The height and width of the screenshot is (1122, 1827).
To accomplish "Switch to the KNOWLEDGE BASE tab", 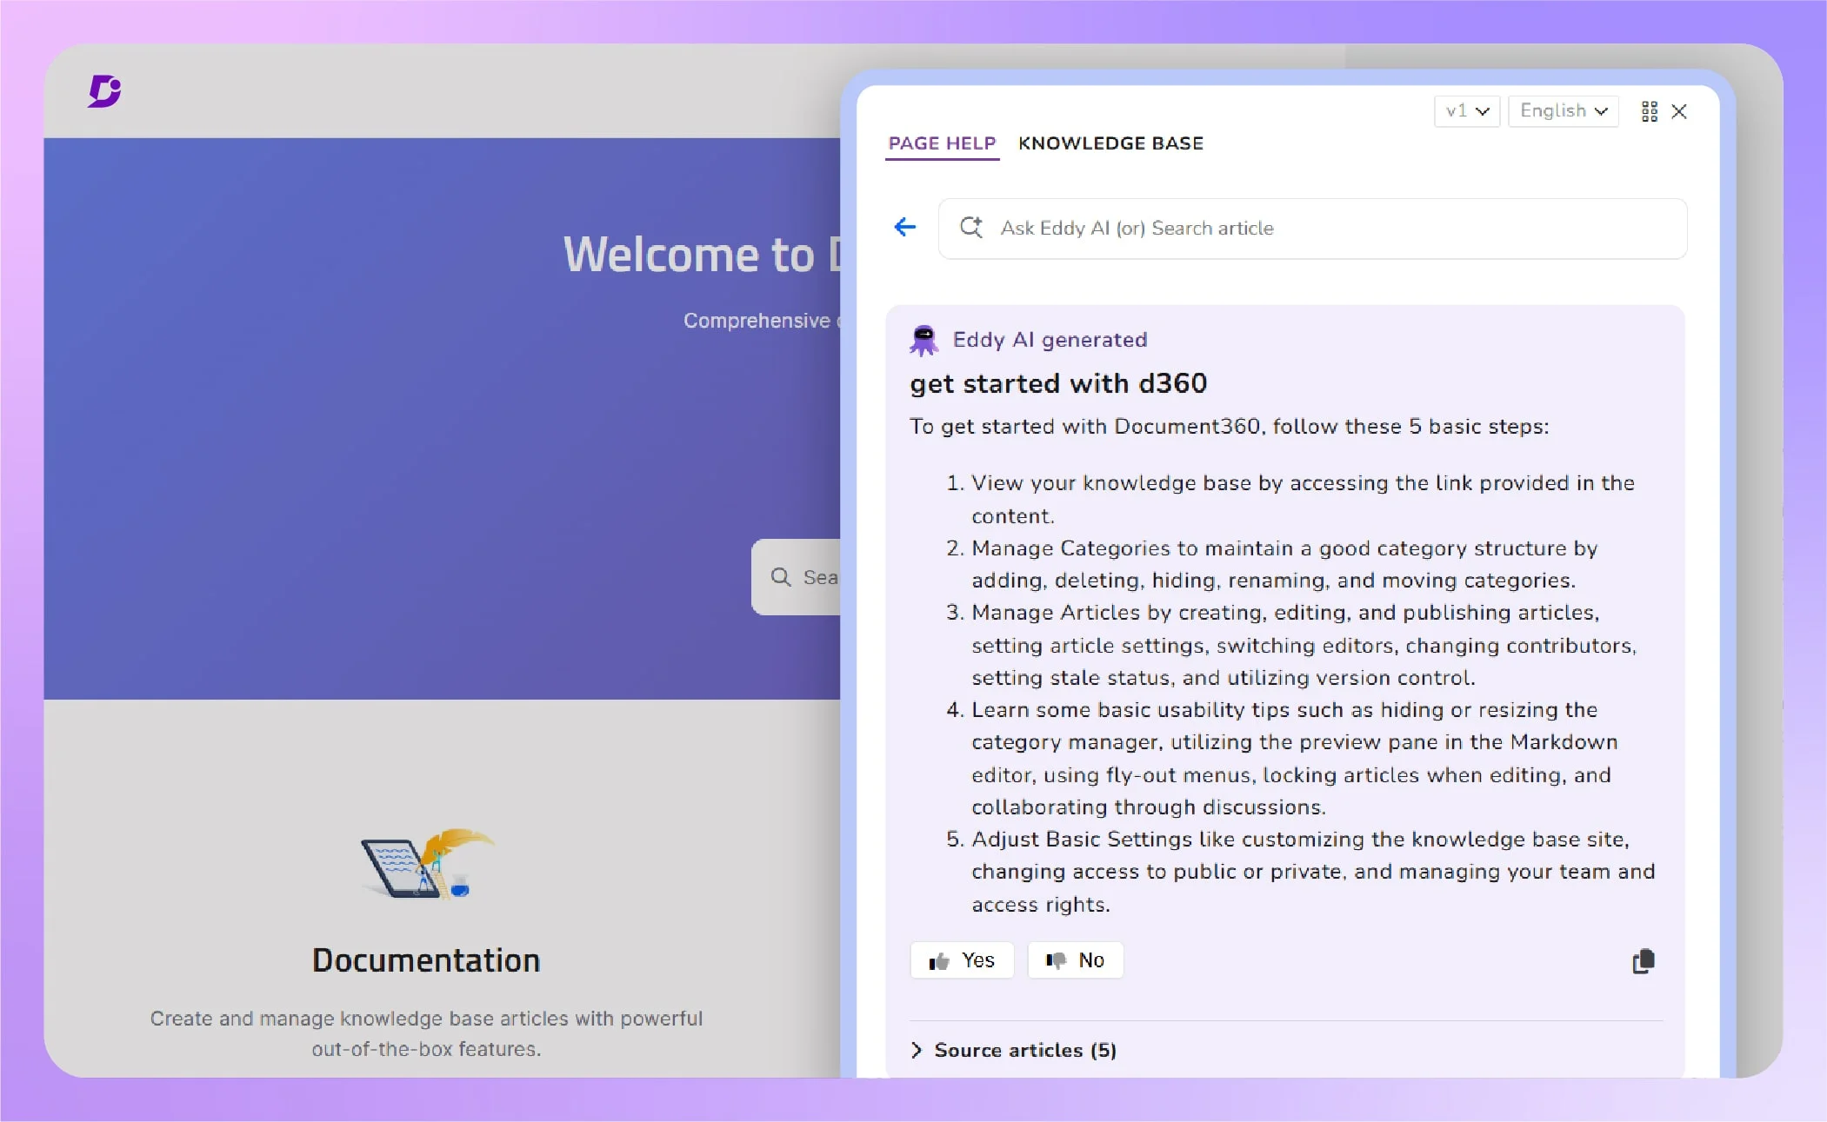I will click(1110, 143).
